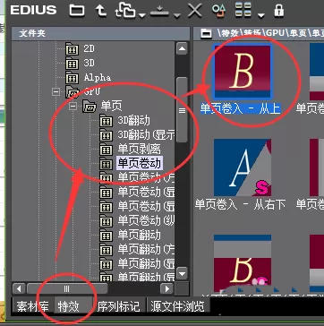Select the highlighted 单页卷动 folder
Viewport: 324px width, 326px height.
(139, 163)
